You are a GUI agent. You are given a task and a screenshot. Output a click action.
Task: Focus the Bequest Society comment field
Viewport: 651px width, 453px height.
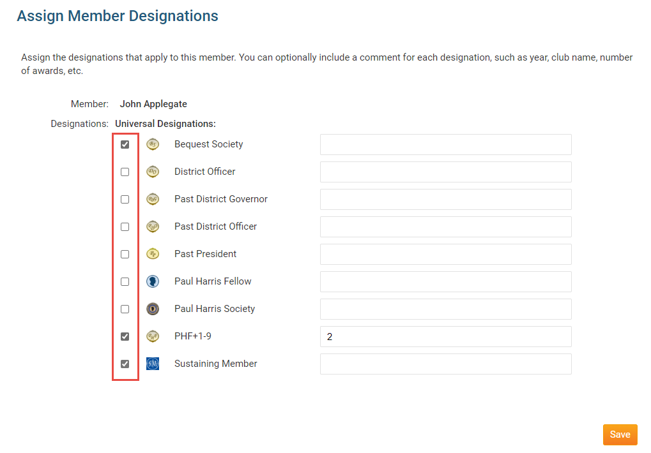click(445, 144)
